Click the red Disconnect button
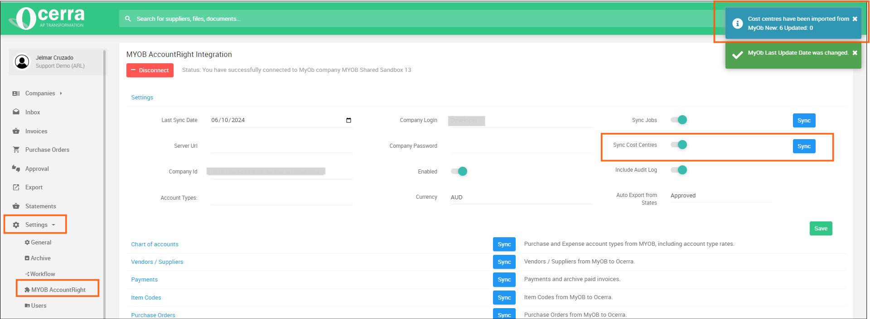 coord(150,70)
